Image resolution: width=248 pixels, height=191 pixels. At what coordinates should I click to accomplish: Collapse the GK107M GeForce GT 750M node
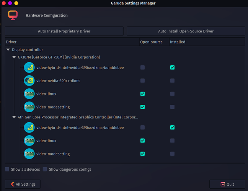(14, 57)
